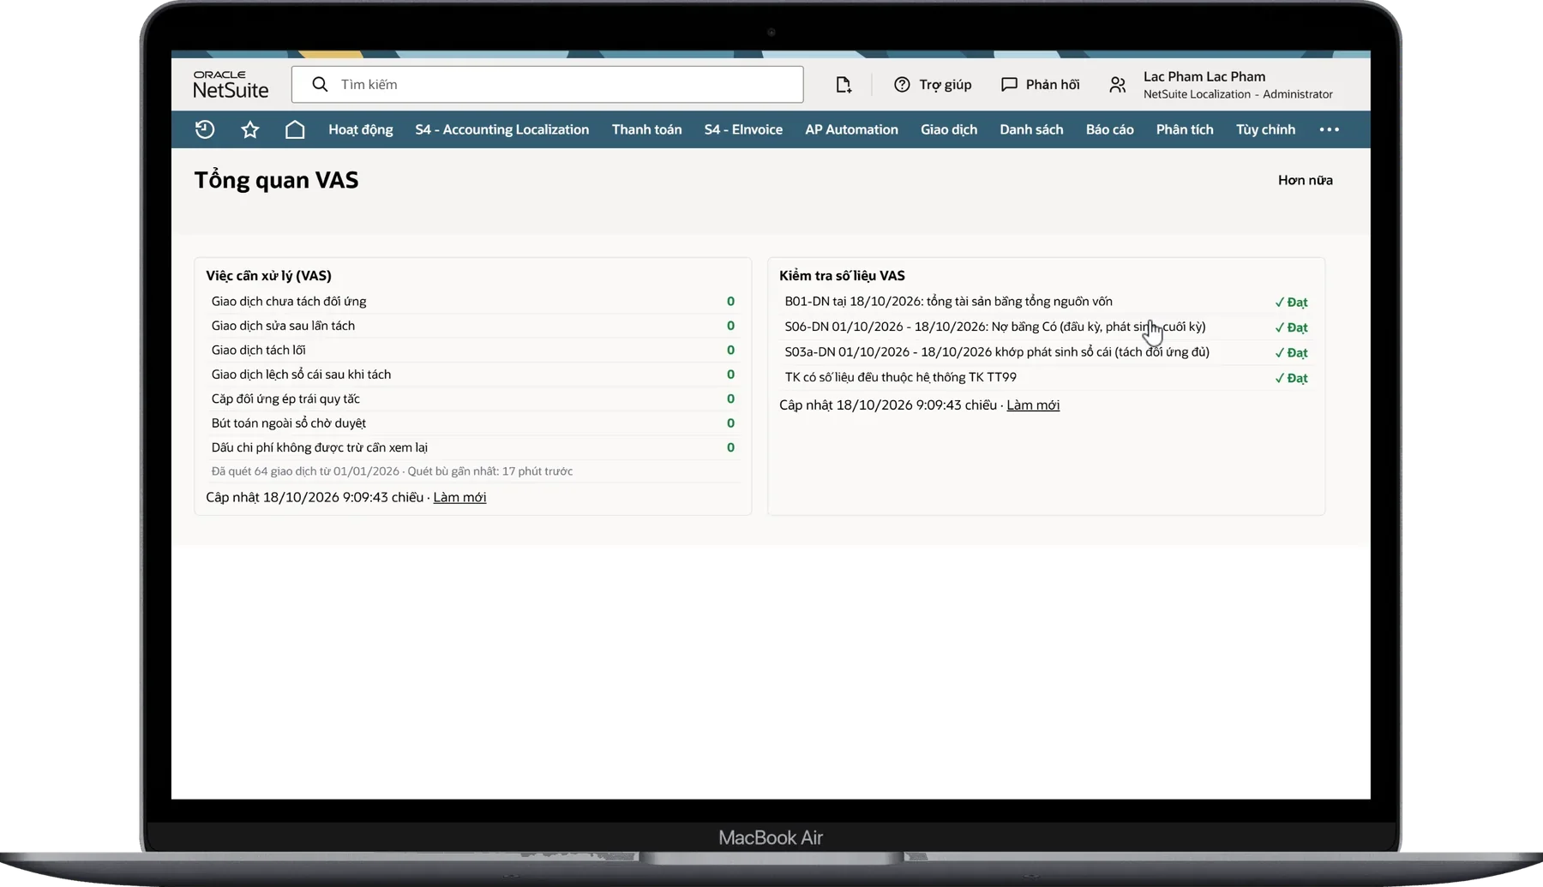Open the Hoạt động menu

pyautogui.click(x=361, y=129)
